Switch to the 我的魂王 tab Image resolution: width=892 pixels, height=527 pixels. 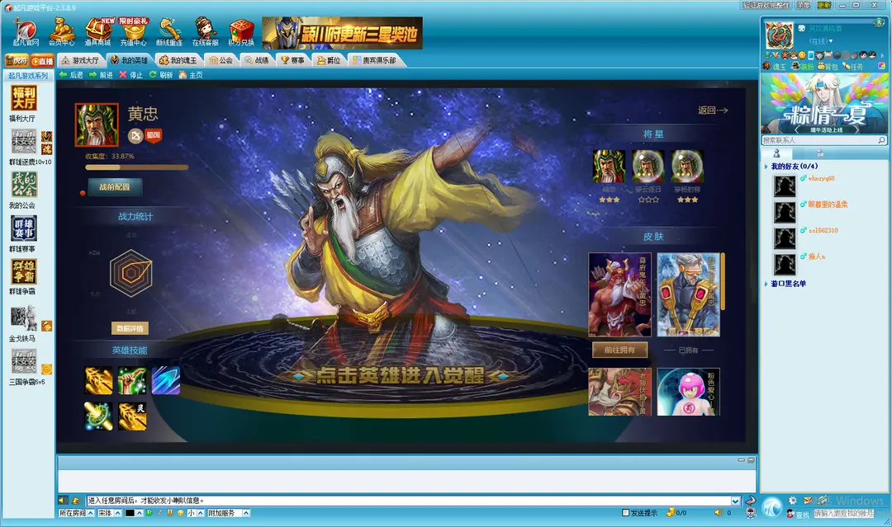(x=178, y=60)
